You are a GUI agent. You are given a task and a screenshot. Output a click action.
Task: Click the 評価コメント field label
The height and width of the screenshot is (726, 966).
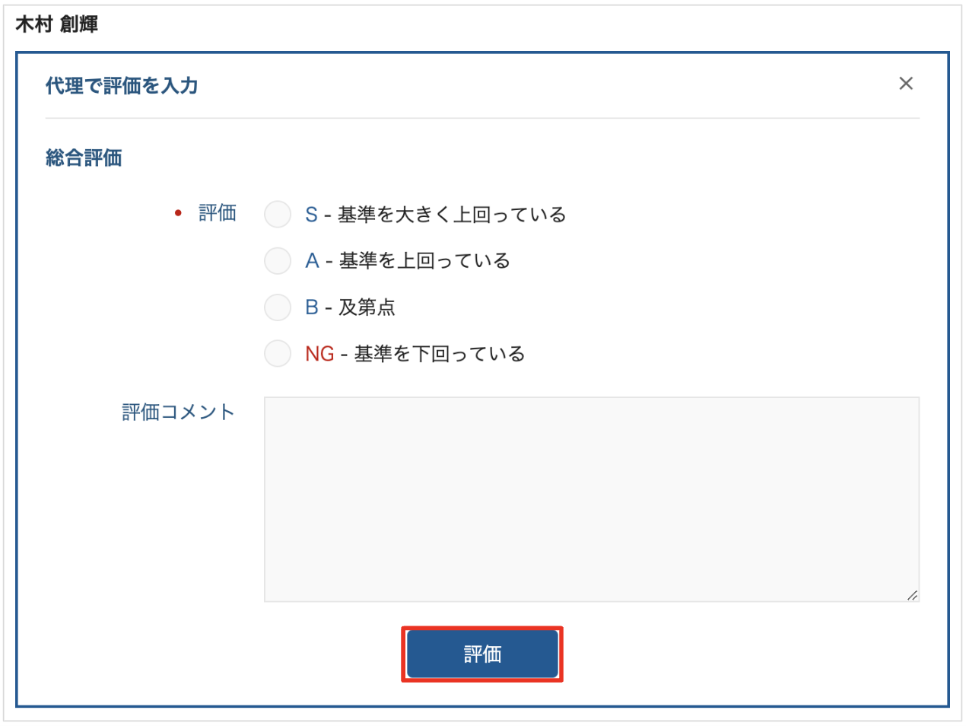tap(178, 412)
